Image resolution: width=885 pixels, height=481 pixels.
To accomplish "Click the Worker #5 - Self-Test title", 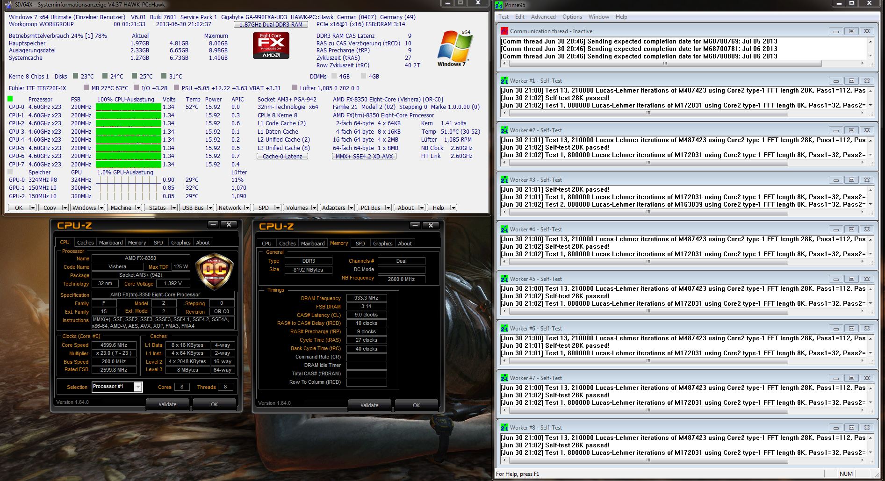I will (536, 279).
